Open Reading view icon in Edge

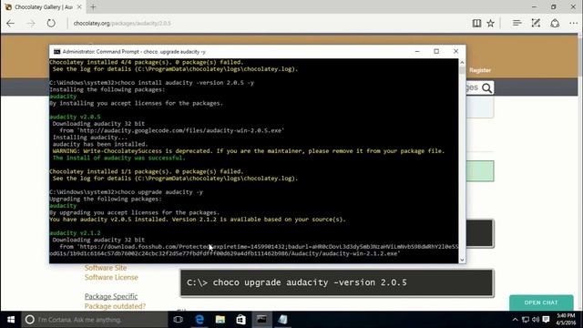(x=476, y=23)
